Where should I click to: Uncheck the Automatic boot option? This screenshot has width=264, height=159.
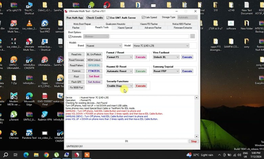pos(70,37)
